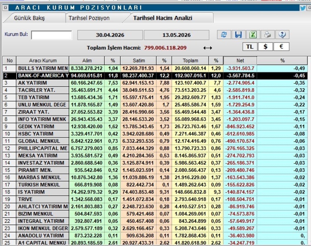
Task: Sort by the No column header
Action: click(x=10, y=61)
